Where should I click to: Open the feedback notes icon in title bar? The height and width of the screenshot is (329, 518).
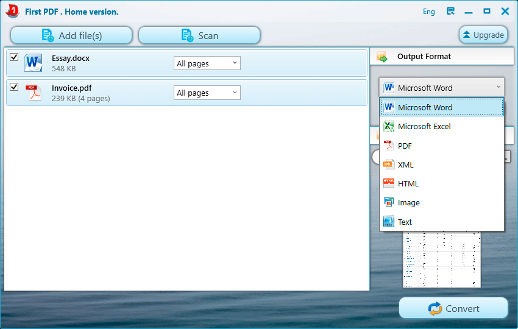click(450, 11)
